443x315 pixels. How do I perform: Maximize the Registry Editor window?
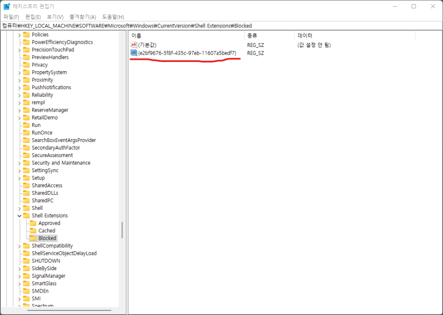point(414,6)
